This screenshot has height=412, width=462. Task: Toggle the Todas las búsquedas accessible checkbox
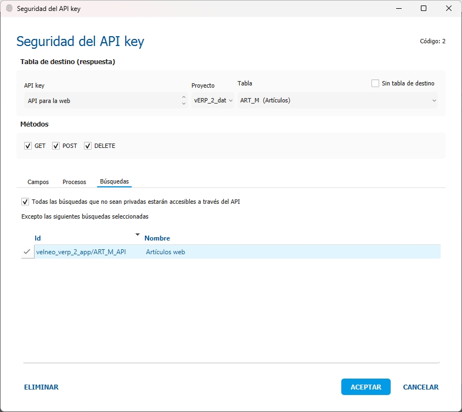pos(25,202)
